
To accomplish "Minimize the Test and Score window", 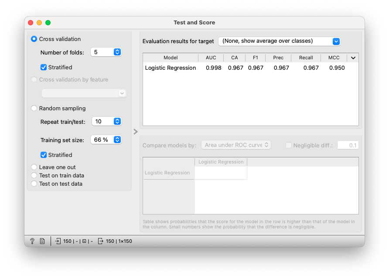I will click(x=39, y=23).
